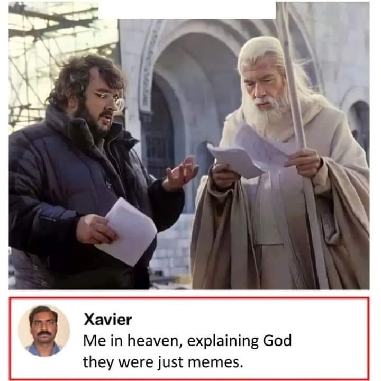Click the dark navy puffer jacket
The image size is (381, 381).
(x=73, y=194)
